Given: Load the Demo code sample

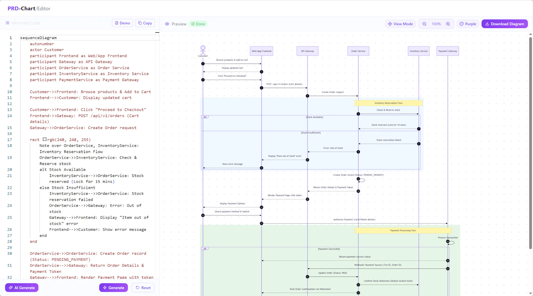Looking at the screenshot, I should point(122,23).
